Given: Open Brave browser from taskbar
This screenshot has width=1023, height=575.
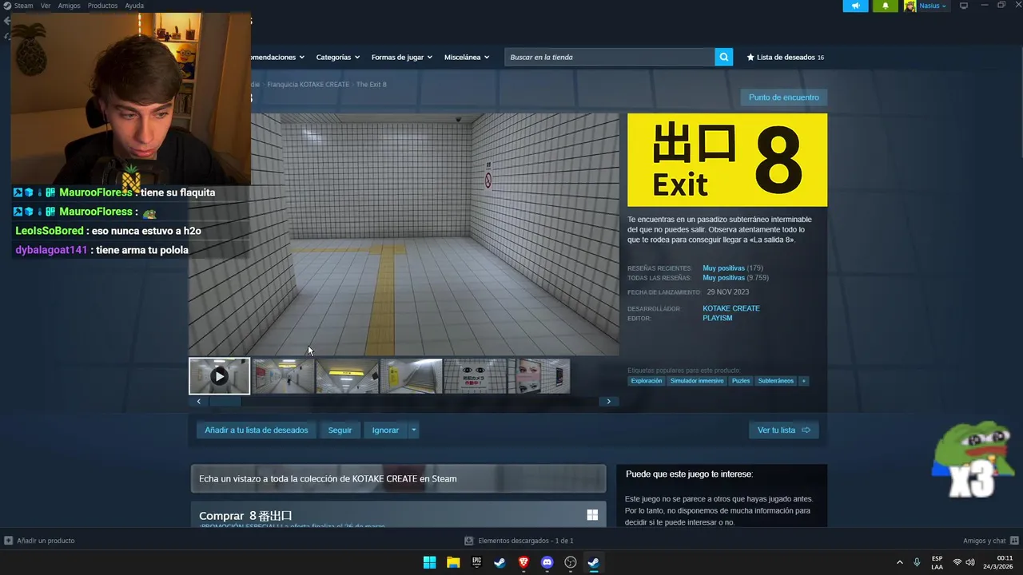Looking at the screenshot, I should 523,562.
